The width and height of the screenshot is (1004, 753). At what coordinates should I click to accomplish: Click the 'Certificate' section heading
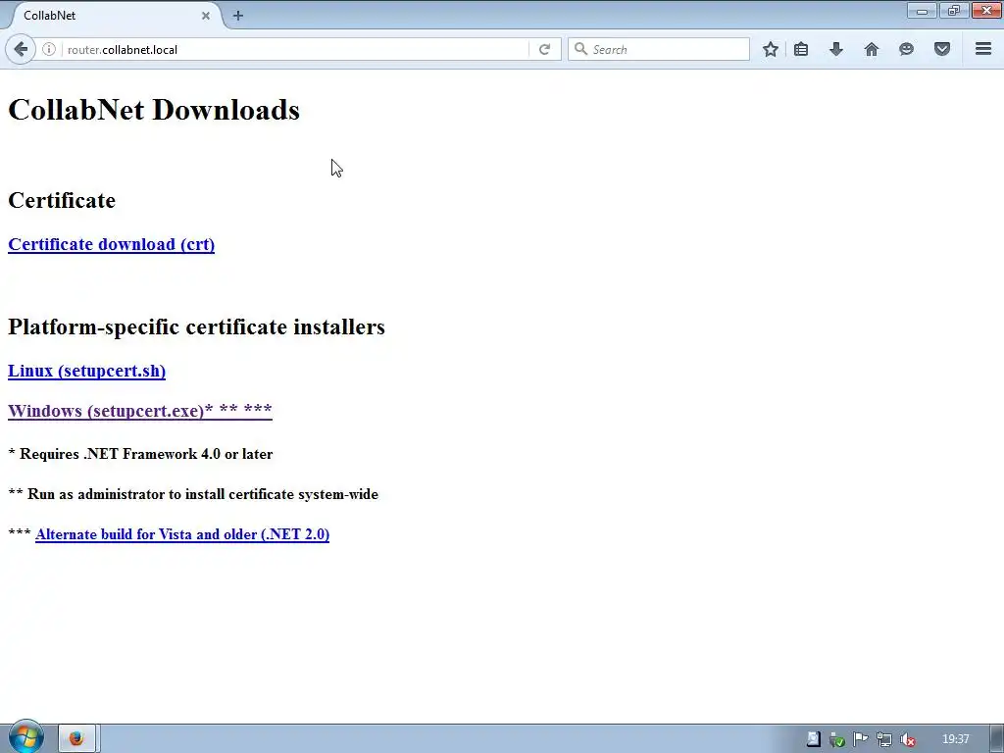(x=62, y=200)
